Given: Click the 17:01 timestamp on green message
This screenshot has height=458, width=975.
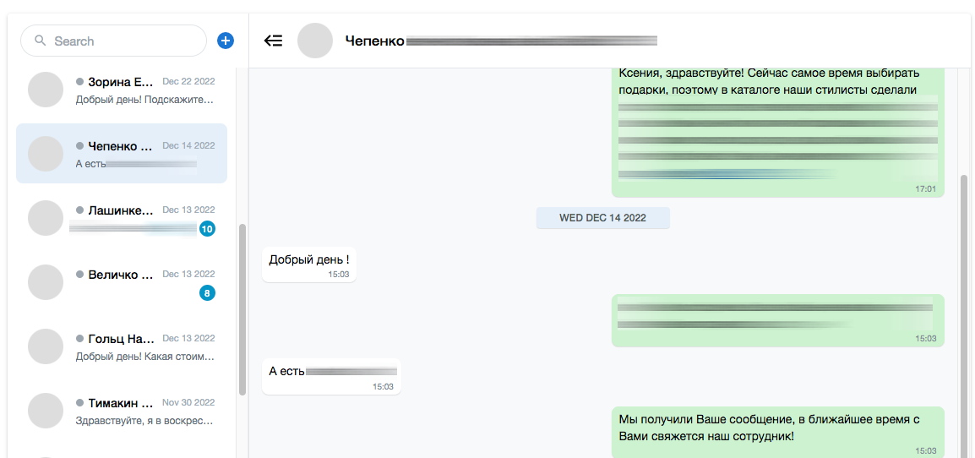Looking at the screenshot, I should click(925, 188).
